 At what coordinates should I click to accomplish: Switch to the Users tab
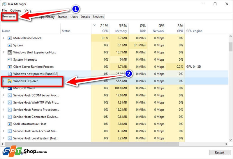(74, 17)
